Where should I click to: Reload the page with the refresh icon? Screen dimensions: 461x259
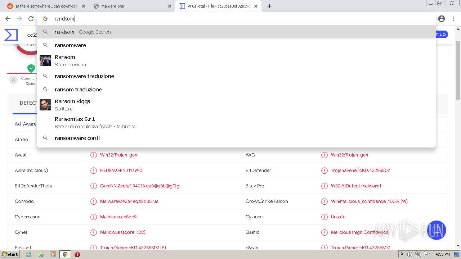click(x=31, y=19)
